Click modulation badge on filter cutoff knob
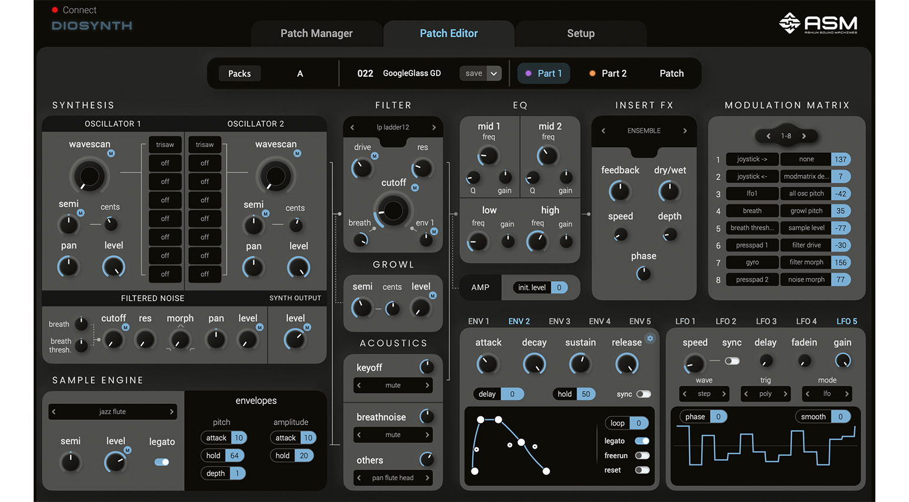909x502 pixels. pyautogui.click(x=415, y=188)
